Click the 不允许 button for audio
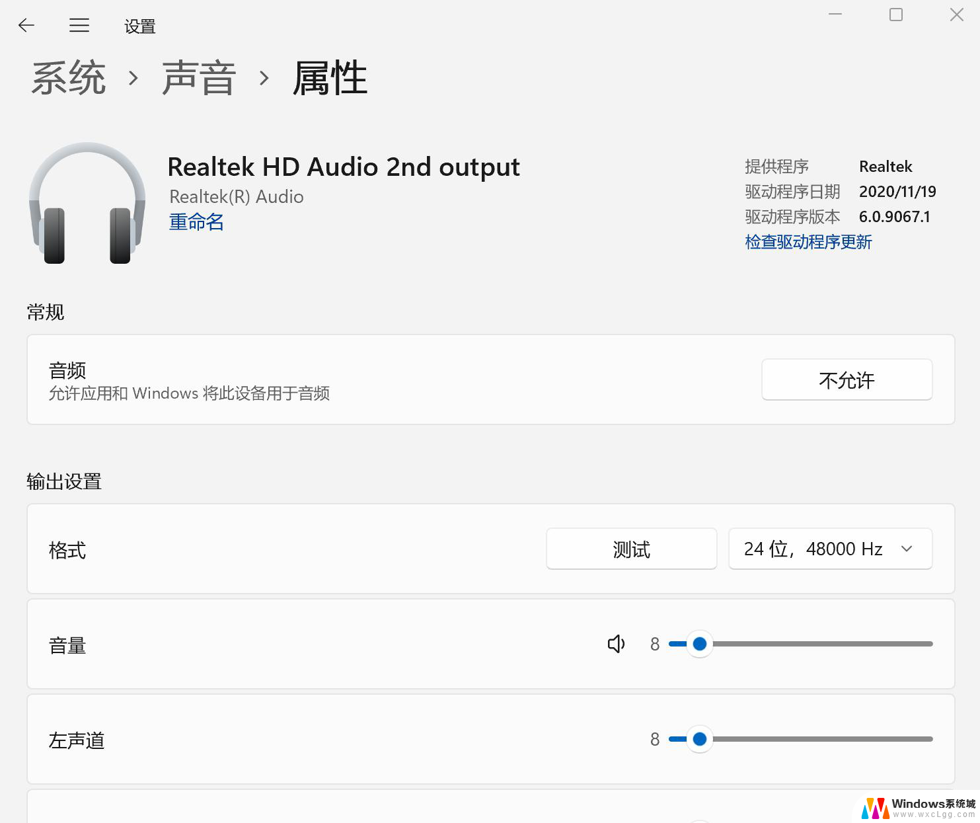Image resolution: width=980 pixels, height=823 pixels. (x=847, y=379)
